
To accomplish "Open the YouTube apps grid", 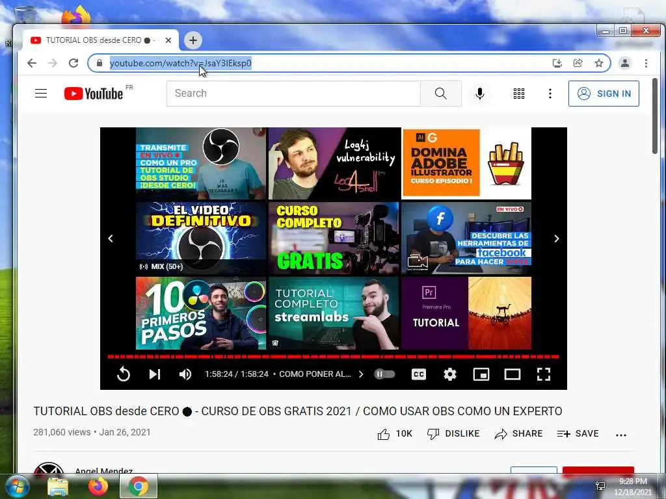I will pyautogui.click(x=518, y=94).
